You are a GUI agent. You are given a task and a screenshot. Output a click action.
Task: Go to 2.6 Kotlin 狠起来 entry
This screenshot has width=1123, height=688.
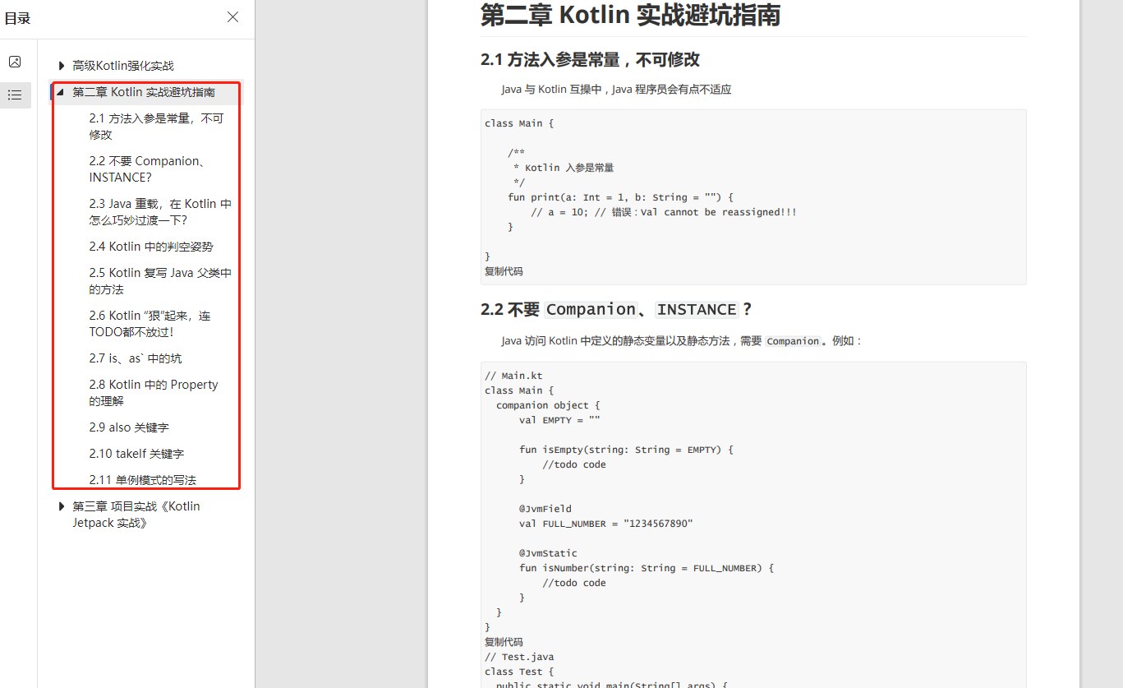(x=150, y=324)
